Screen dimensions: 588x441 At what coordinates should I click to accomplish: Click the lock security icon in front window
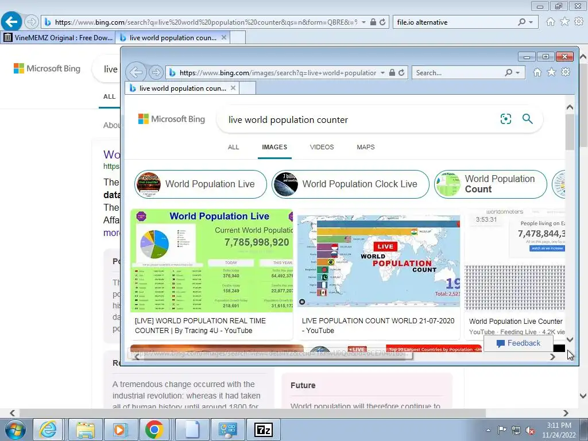[x=392, y=73]
